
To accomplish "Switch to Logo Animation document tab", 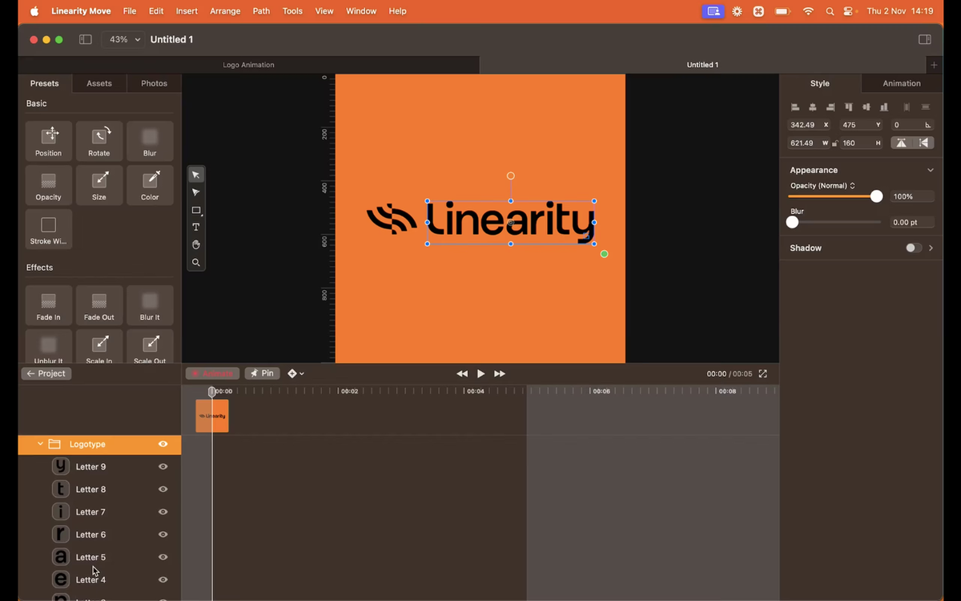I will (x=248, y=65).
